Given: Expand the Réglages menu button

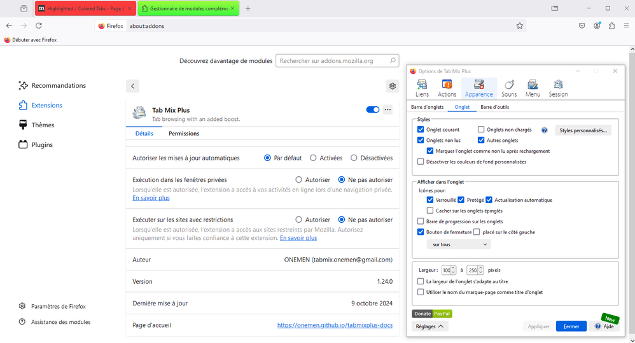Looking at the screenshot, I should coord(429,326).
